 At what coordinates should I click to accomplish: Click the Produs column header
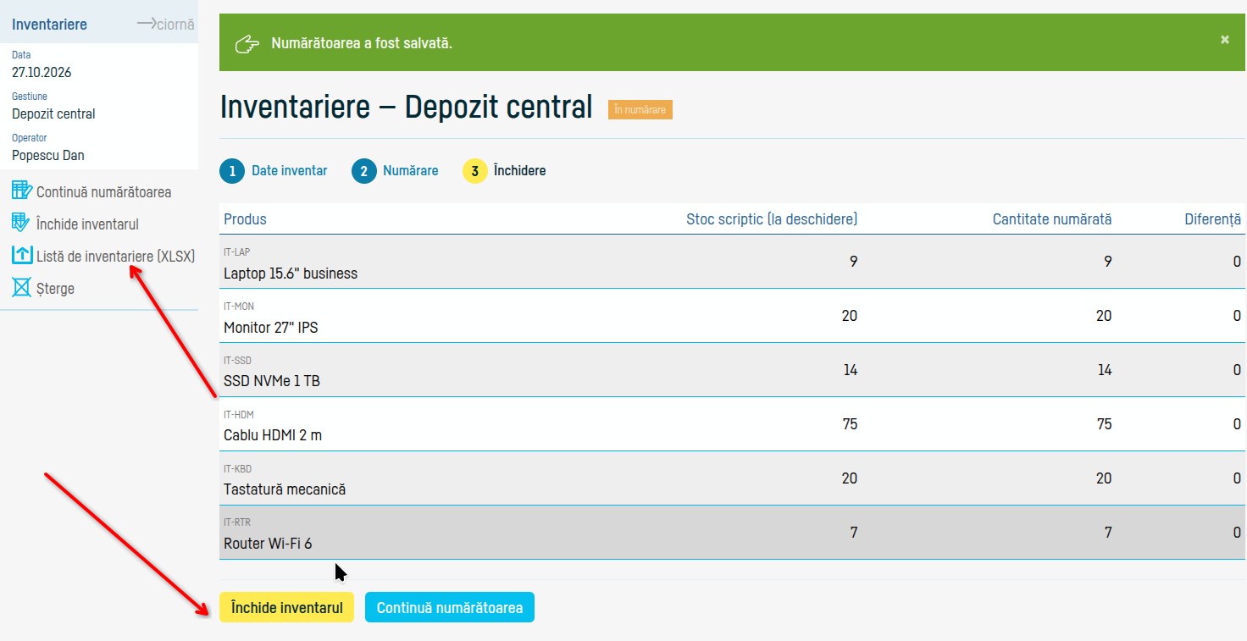[x=245, y=219]
